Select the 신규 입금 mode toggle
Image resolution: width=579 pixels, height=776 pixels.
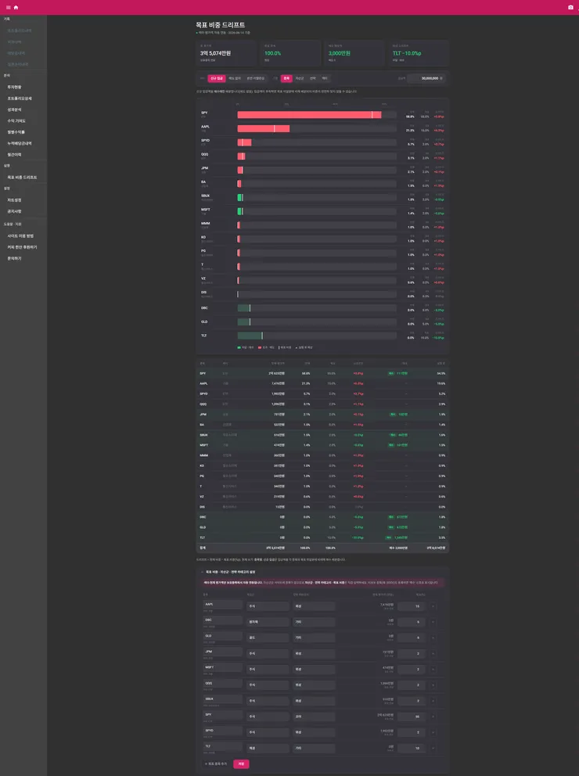tap(216, 78)
